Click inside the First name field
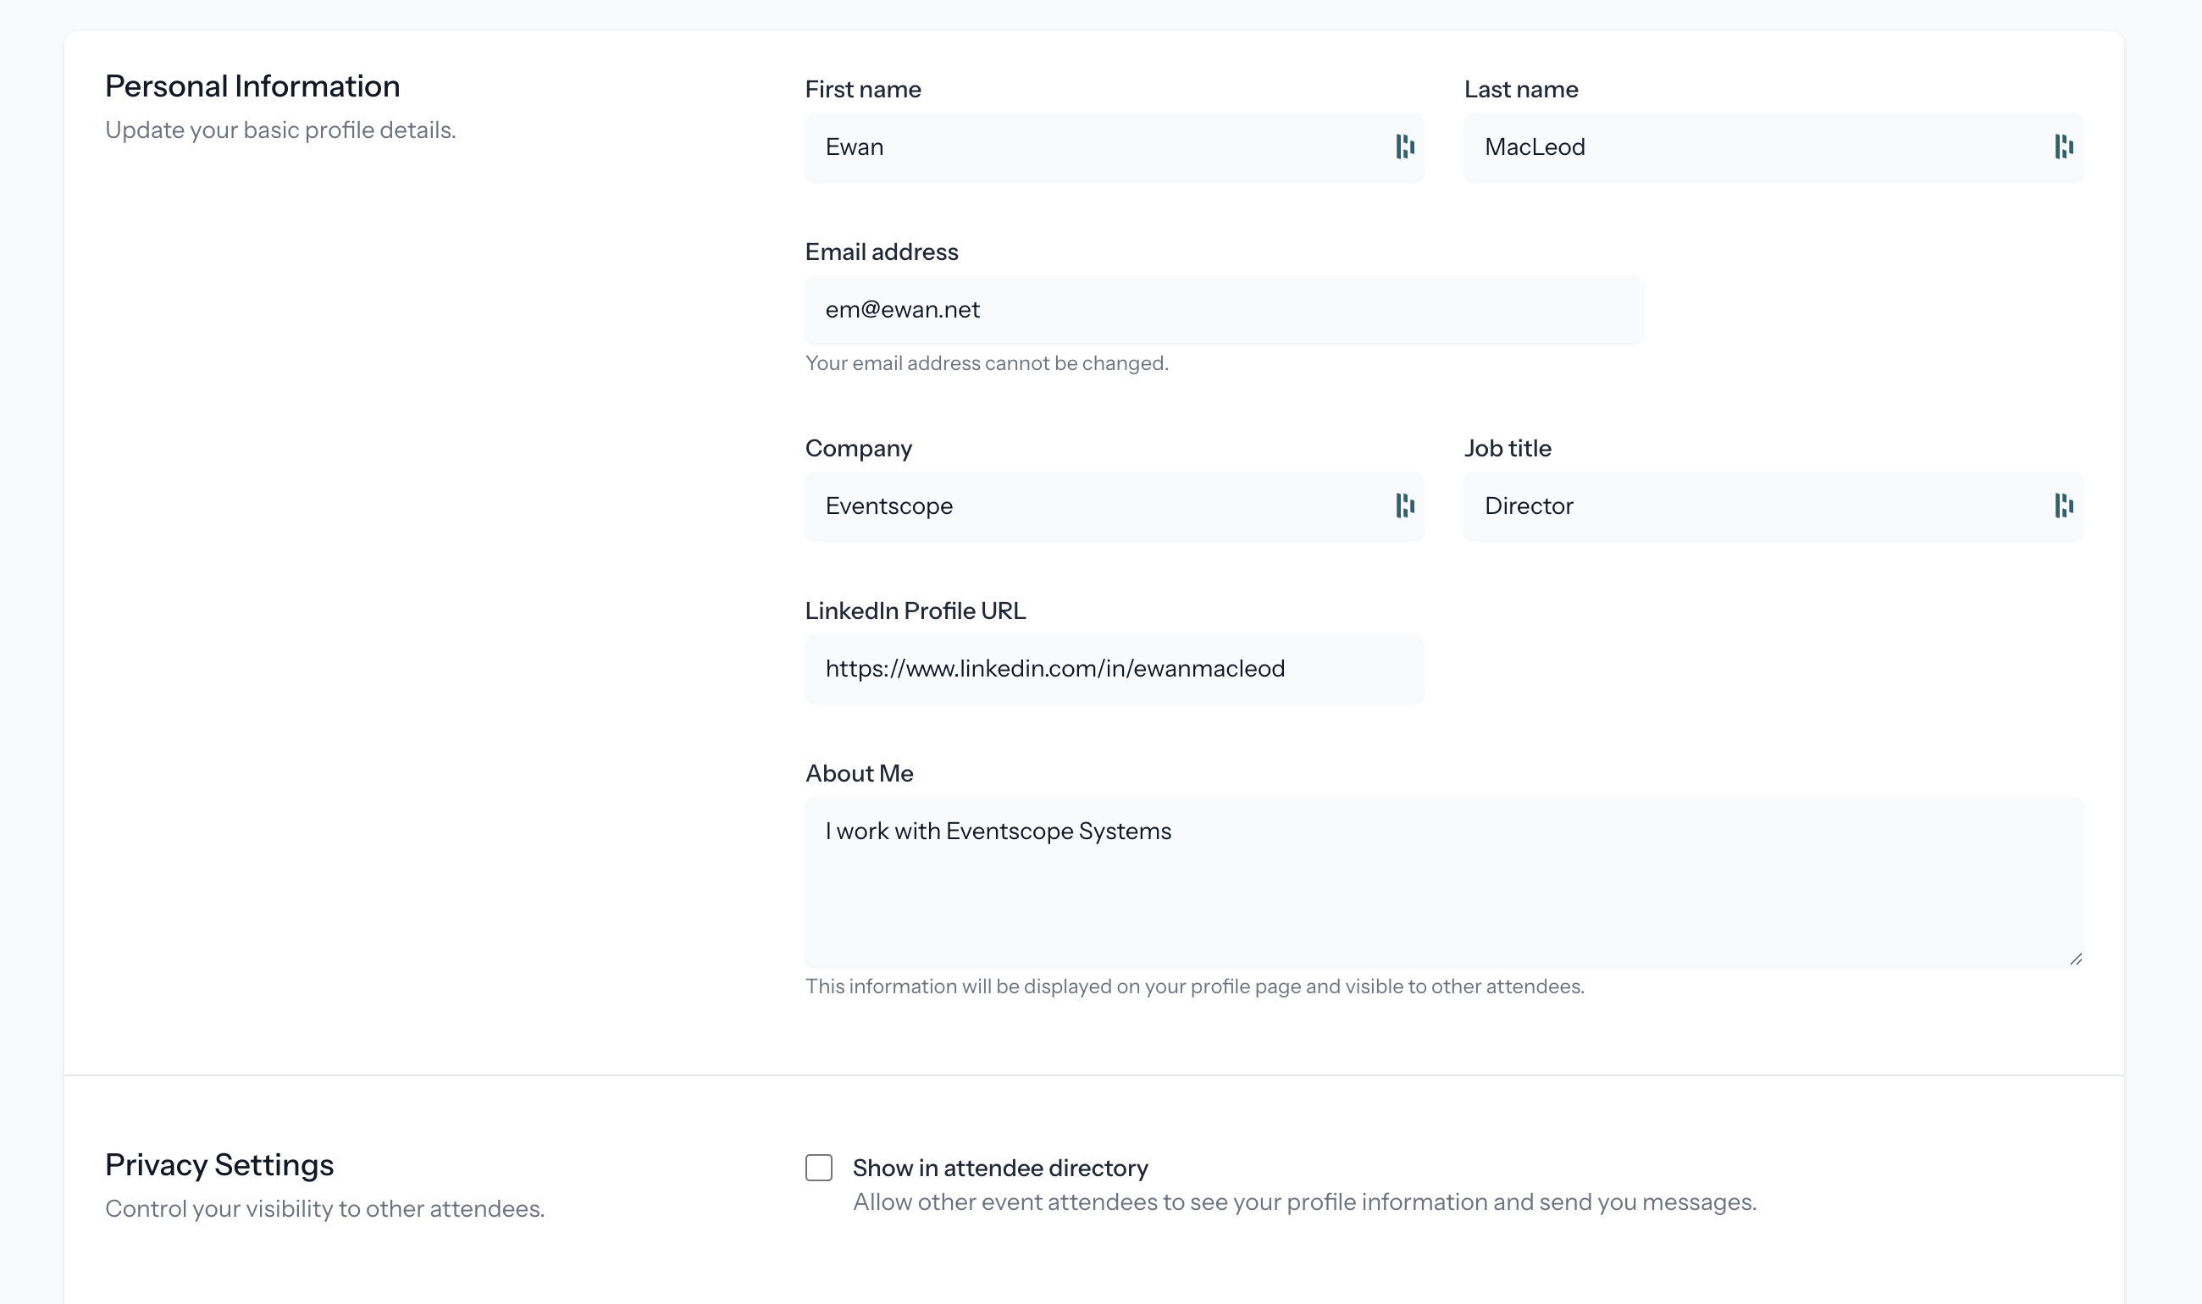The image size is (2202, 1304). click(1054, 146)
